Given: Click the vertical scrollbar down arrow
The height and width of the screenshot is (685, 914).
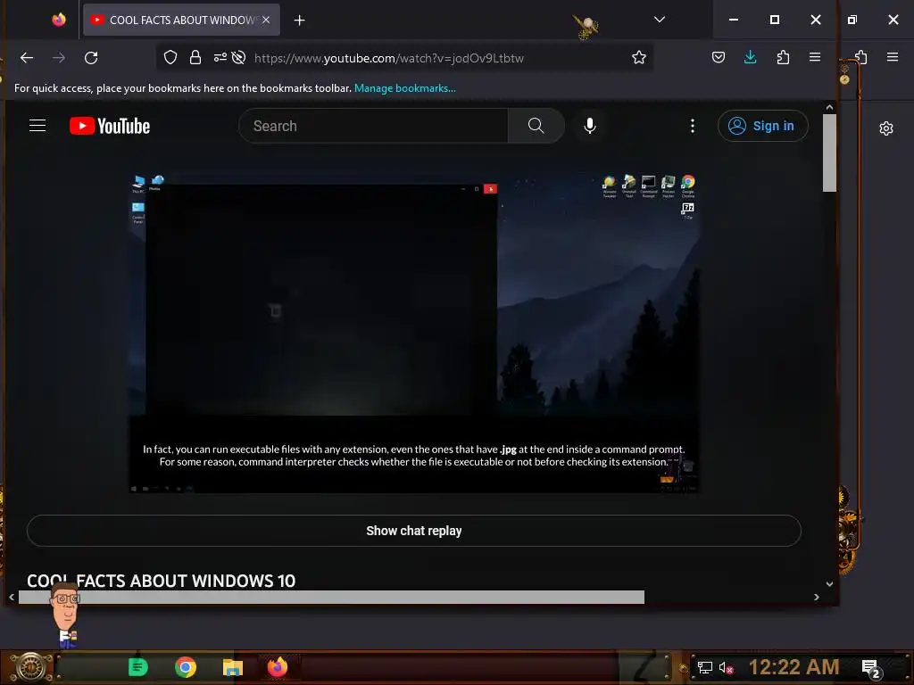Looking at the screenshot, I should pos(829,583).
